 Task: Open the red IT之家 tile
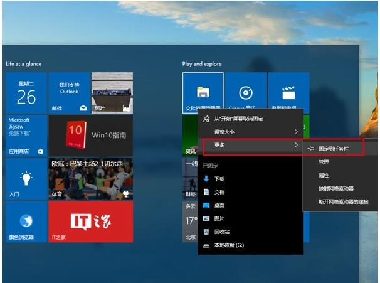(90, 222)
